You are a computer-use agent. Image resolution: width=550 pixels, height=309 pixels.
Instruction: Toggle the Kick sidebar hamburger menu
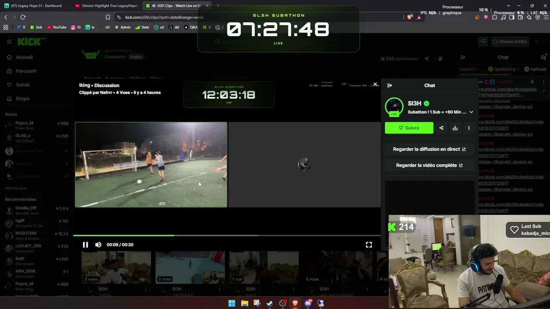tap(9, 42)
